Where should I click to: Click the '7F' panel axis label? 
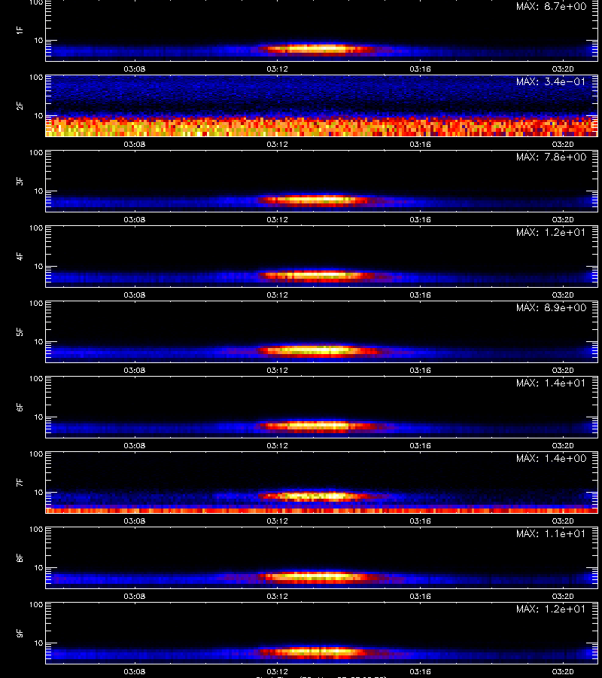pyautogui.click(x=20, y=482)
